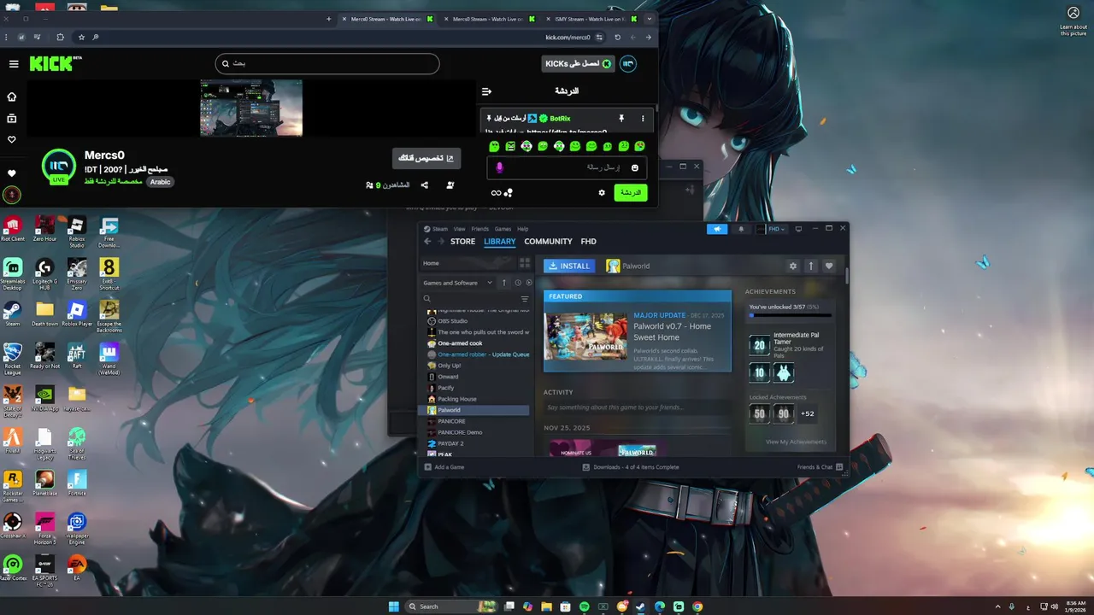Open Logitech G HUB desktop icon

point(44,273)
